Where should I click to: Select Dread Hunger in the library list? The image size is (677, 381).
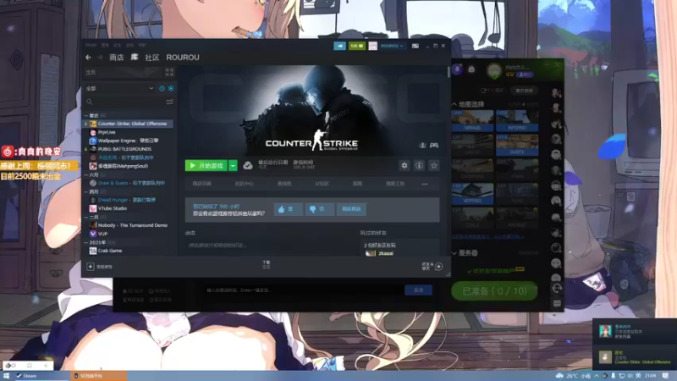tap(129, 200)
